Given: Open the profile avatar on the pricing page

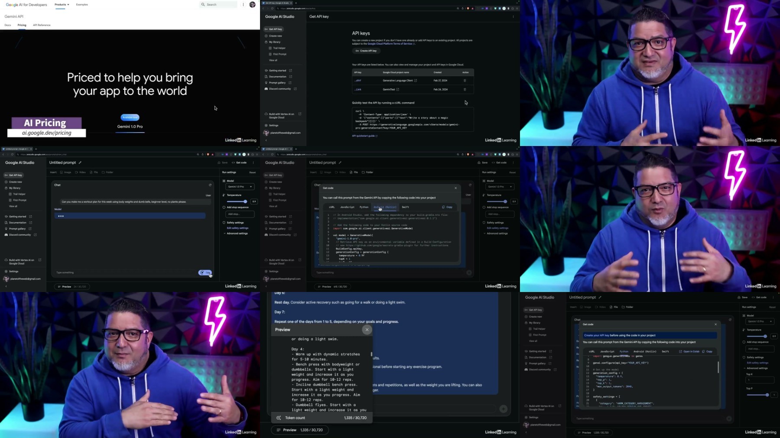Looking at the screenshot, I should pos(253,4).
